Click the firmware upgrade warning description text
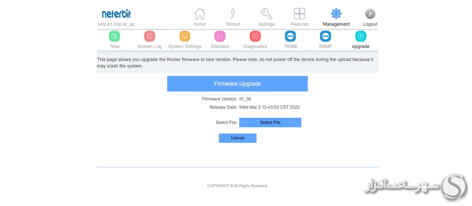This screenshot has width=472, height=206. (235, 63)
